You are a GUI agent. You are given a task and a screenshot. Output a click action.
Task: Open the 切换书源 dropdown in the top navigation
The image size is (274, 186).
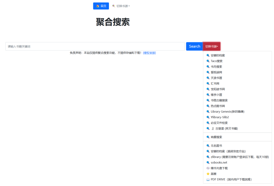click(x=121, y=6)
